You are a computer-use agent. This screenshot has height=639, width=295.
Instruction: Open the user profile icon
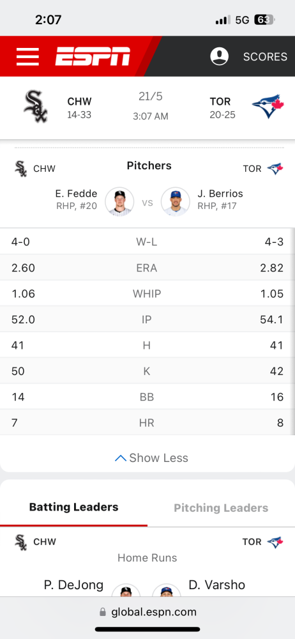click(x=219, y=56)
